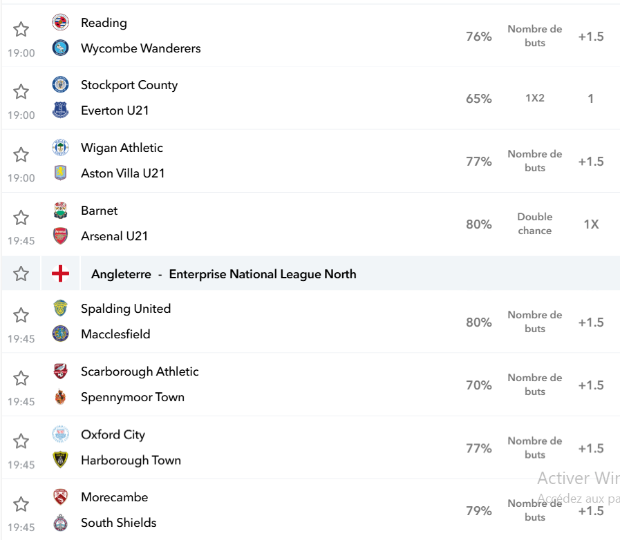Click the Arsenal U21 club badge

[x=61, y=236]
